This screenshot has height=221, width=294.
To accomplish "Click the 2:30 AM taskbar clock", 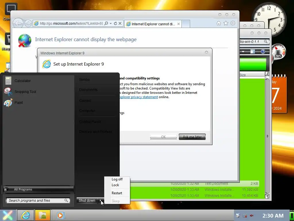I will point(273,216).
